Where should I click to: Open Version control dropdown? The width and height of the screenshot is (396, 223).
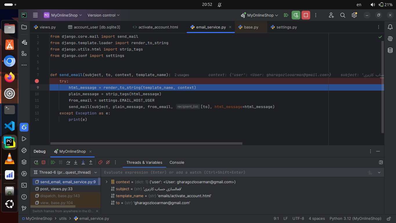(x=103, y=15)
